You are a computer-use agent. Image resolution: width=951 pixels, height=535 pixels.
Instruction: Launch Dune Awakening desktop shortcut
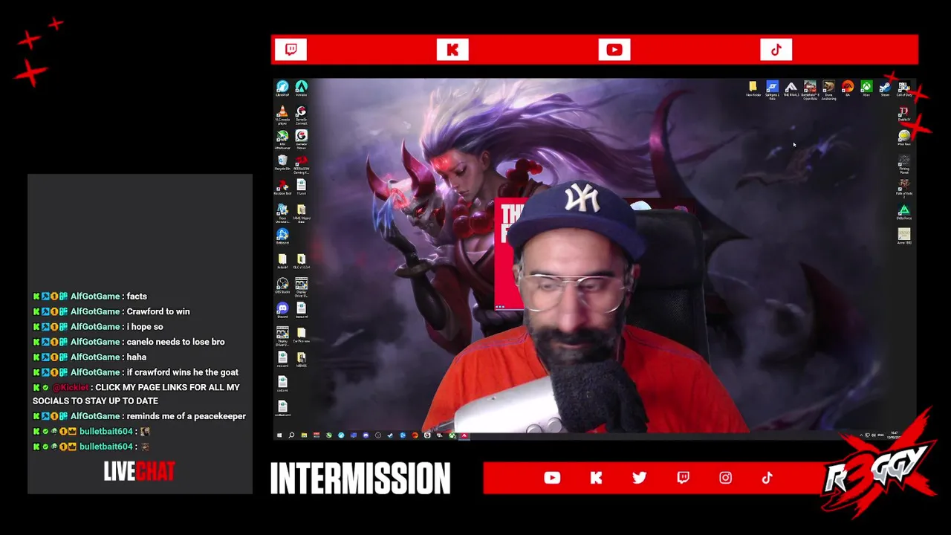pyautogui.click(x=828, y=90)
